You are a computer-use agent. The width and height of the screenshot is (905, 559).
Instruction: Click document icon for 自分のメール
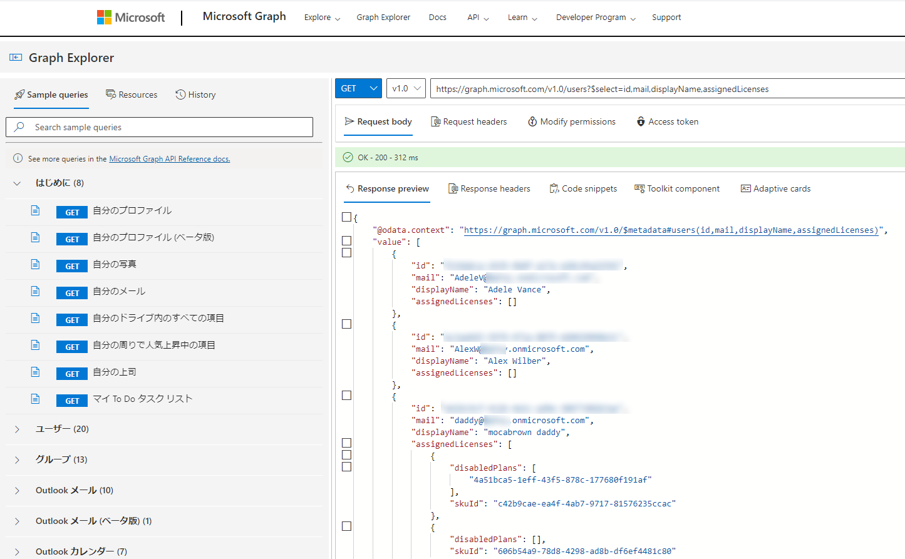(x=36, y=292)
